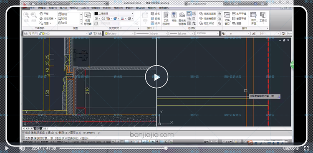Expand the 视觉样式 panel title
This screenshot has height=153, width=313.
click(x=115, y=28)
